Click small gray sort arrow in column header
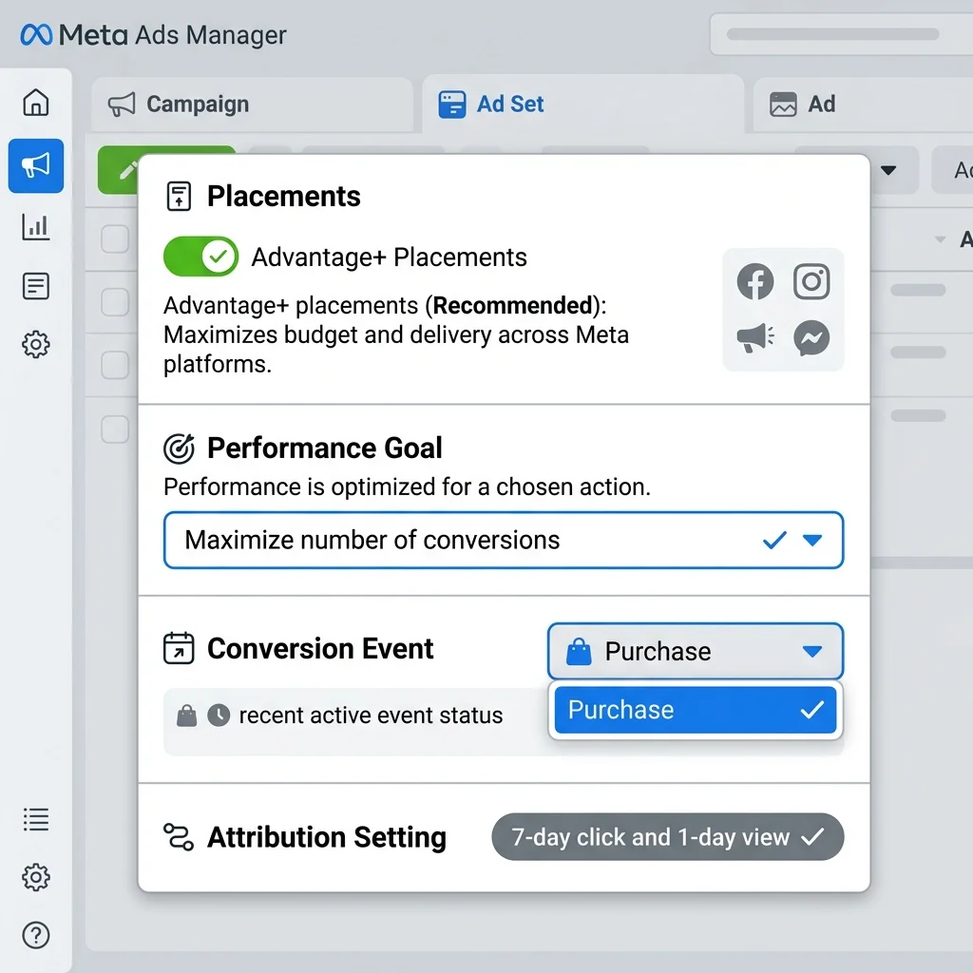Screen dimensions: 973x973 (940, 238)
